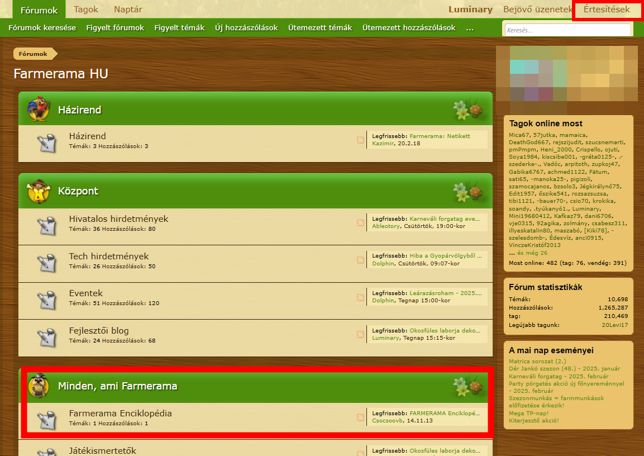Open newest member 20Levi17's profile

point(615,325)
